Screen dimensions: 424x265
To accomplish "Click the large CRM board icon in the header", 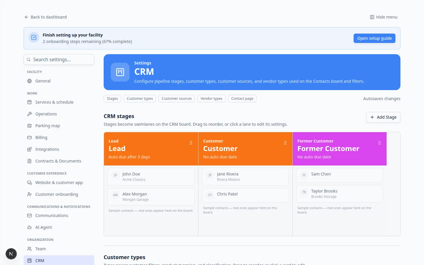I will coord(120,72).
